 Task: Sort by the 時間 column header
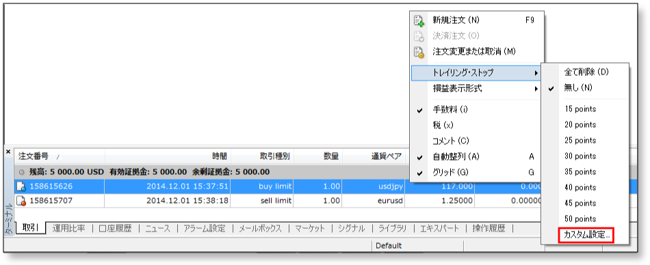tap(168, 156)
